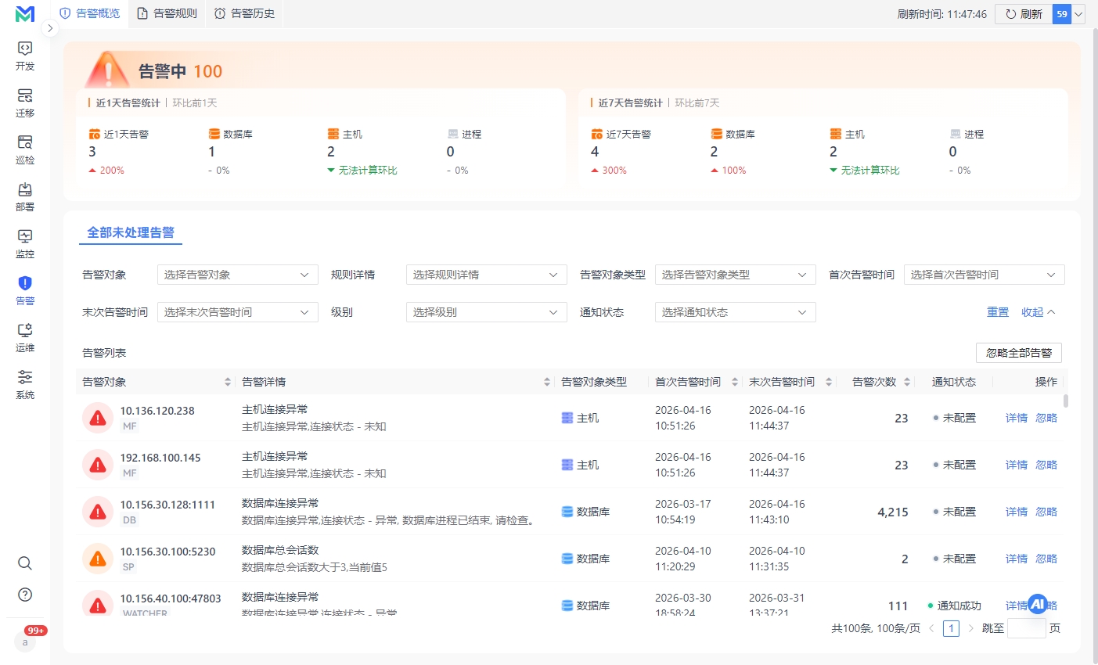1098x665 pixels.
Task: Click the 59 countdown badge
Action: tap(1062, 14)
